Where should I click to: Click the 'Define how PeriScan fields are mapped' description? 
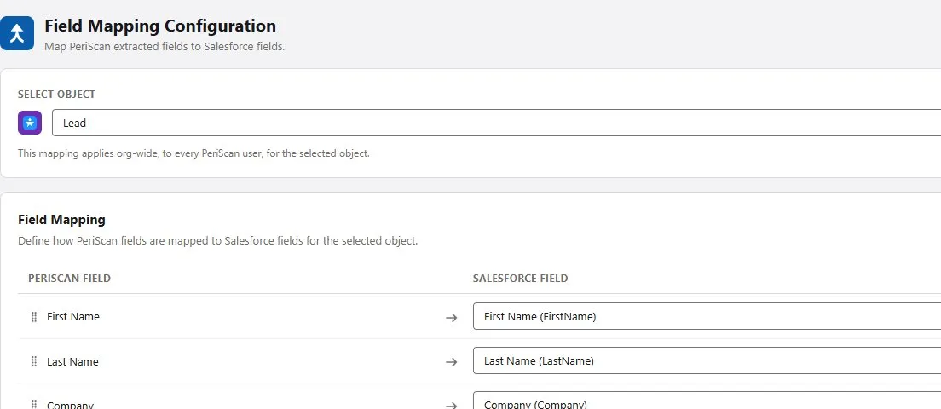[218, 241]
